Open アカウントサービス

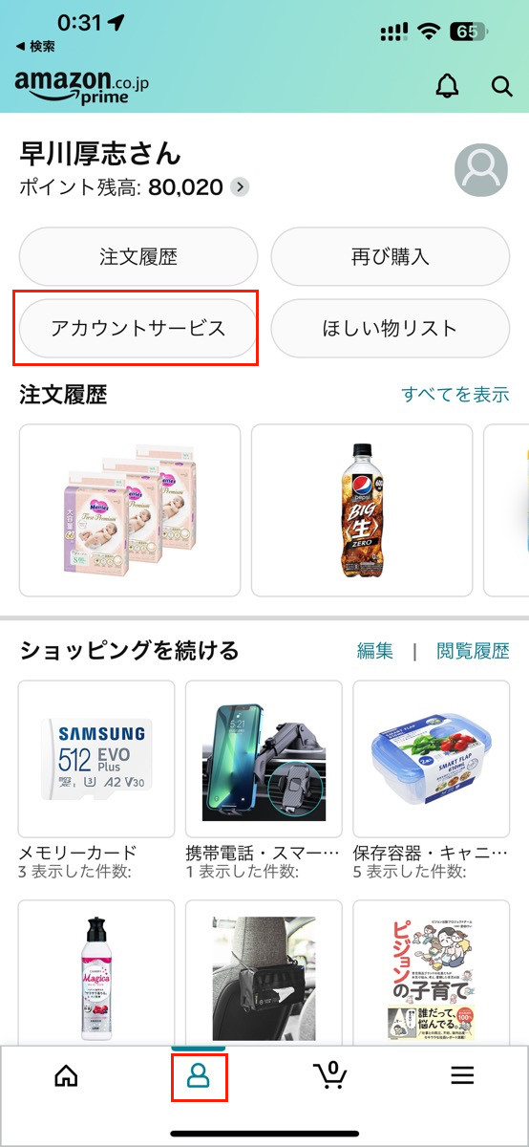(x=138, y=329)
